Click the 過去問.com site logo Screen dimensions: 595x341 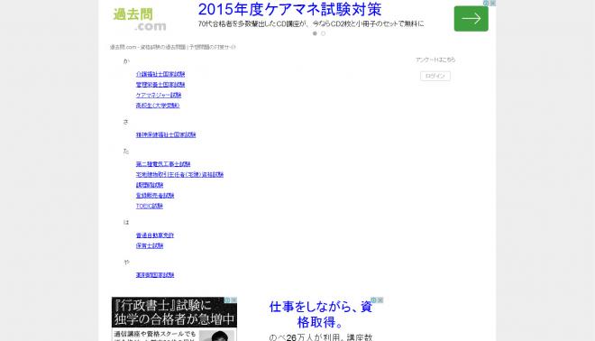pyautogui.click(x=139, y=19)
